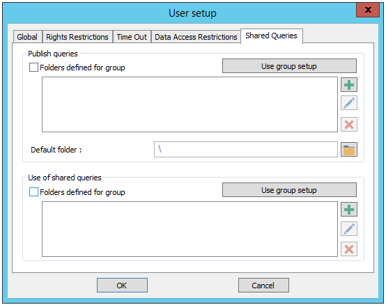Select the Data Access Restrictions tab

196,37
